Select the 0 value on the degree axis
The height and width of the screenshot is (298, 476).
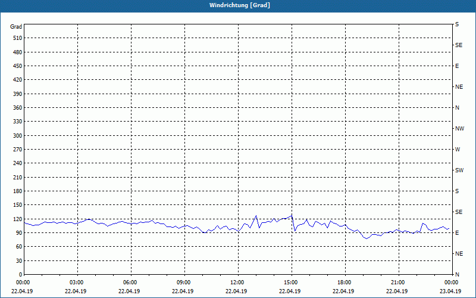coord(21,275)
